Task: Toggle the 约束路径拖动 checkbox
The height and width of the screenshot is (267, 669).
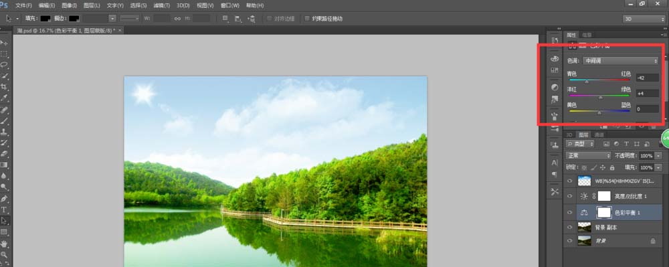Action: tap(307, 19)
